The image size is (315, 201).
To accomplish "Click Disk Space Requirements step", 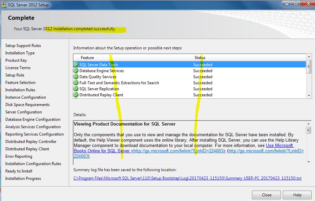I will click(27, 105).
